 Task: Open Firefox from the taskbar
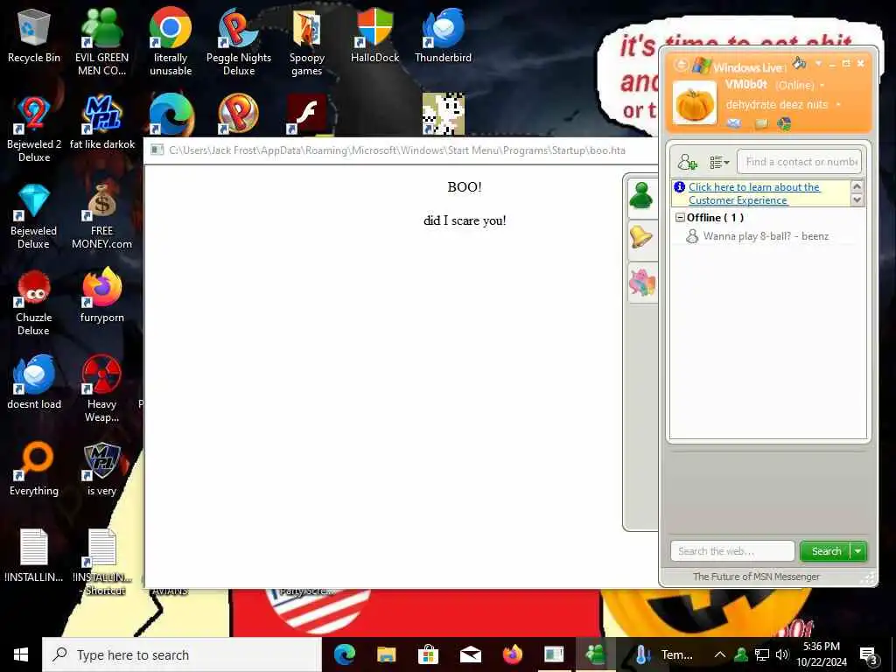pos(512,654)
